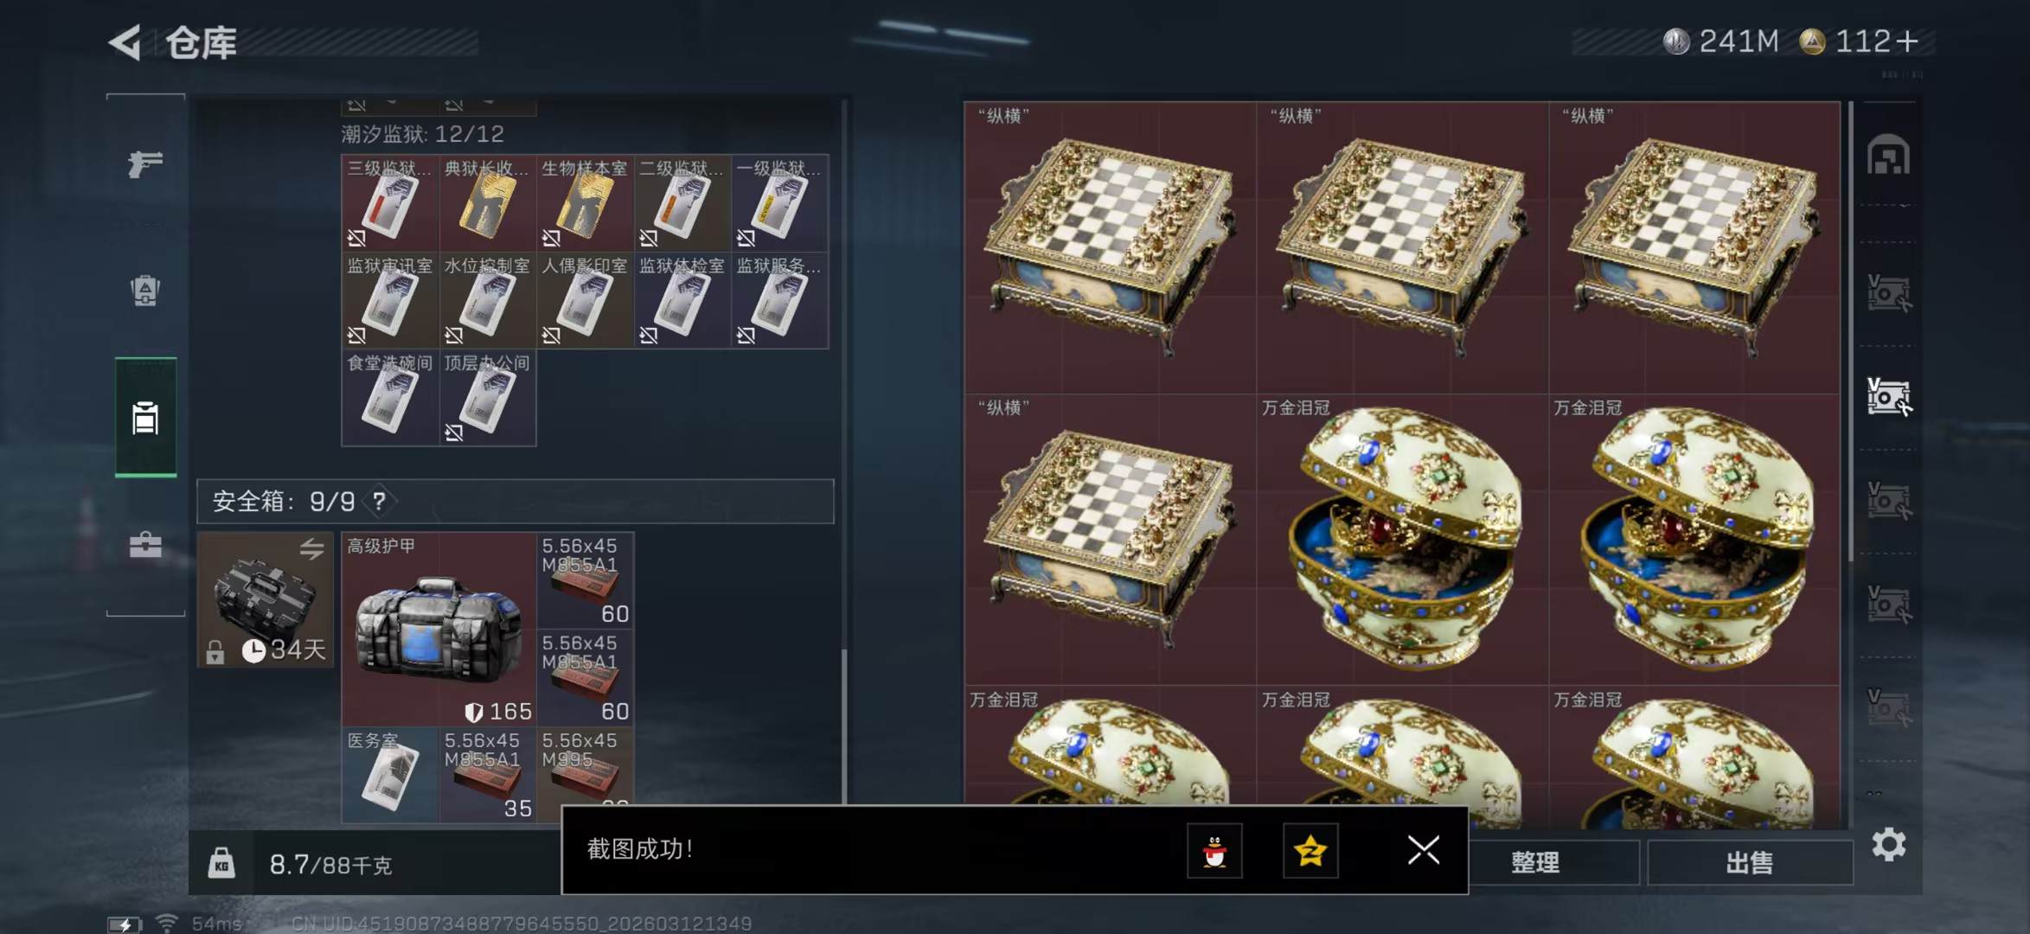Show help for 安全箱 question mark

click(x=379, y=501)
